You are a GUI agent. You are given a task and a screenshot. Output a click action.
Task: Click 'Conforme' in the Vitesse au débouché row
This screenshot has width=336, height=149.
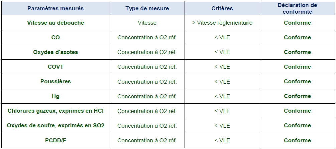pyautogui.click(x=297, y=23)
